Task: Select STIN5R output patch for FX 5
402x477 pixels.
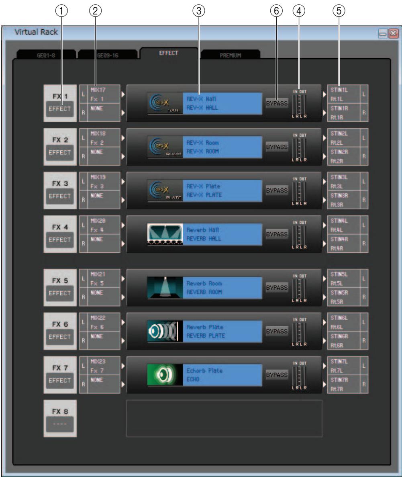Action: pos(344,297)
